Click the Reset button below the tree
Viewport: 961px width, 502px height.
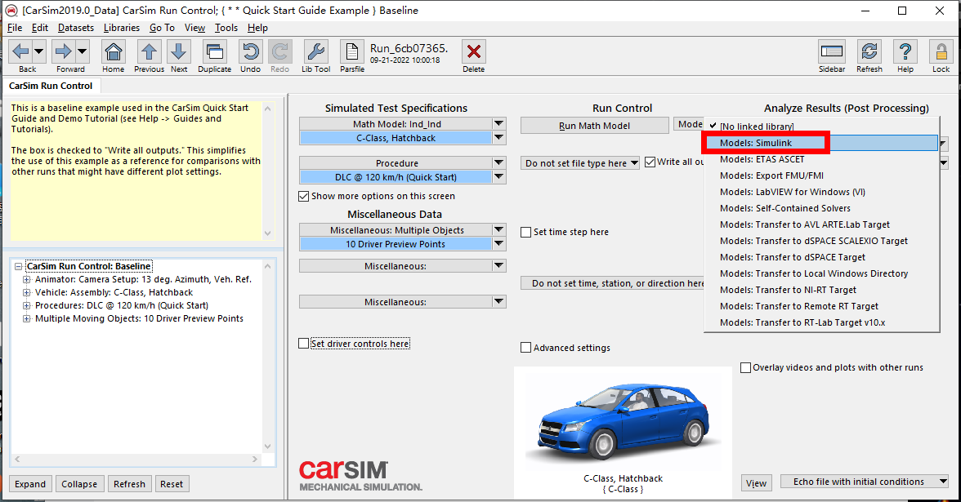pyautogui.click(x=172, y=483)
